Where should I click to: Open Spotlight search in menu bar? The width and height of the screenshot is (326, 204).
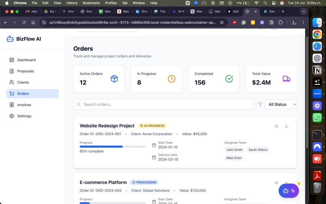click(265, 3)
